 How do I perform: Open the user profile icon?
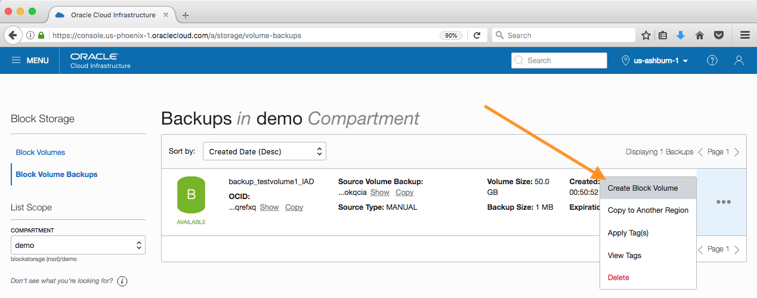(x=739, y=60)
